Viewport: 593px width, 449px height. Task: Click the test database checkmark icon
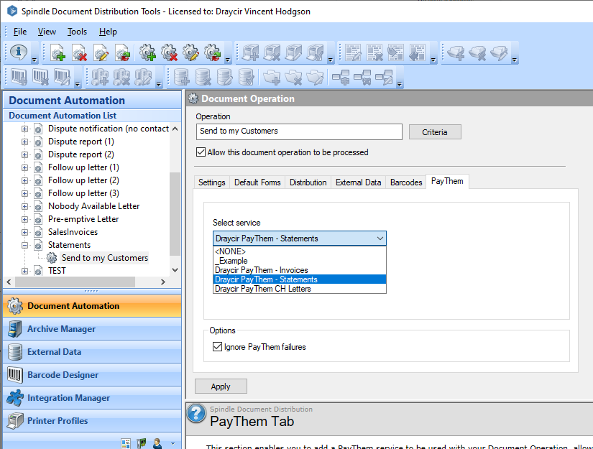pyautogui.click(x=247, y=77)
